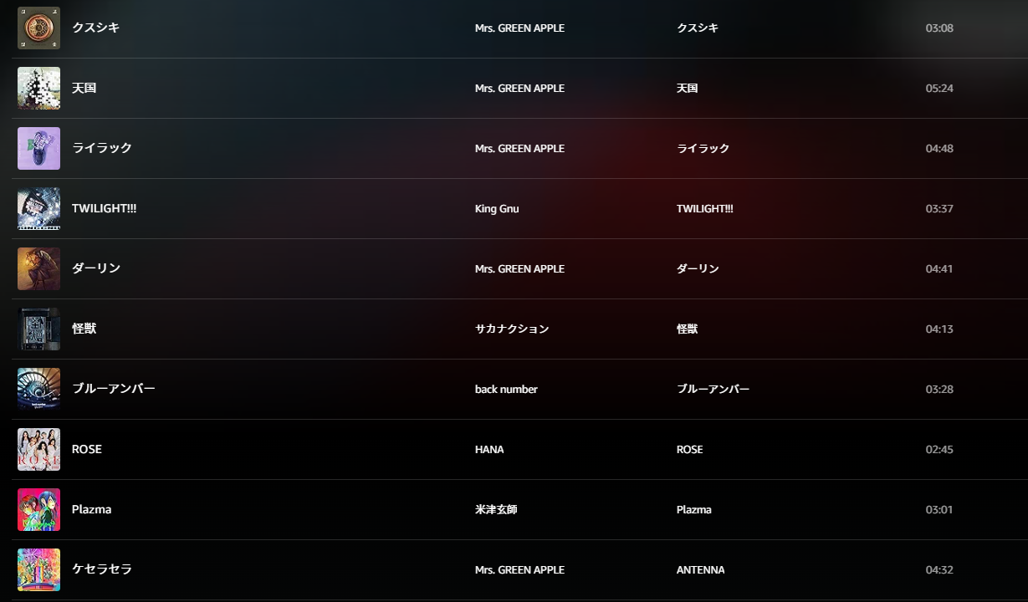This screenshot has height=602, width=1028.
Task: Select the Plazma song title
Action: coord(91,509)
